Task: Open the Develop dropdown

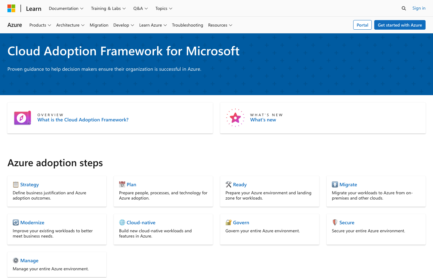Action: (124, 25)
